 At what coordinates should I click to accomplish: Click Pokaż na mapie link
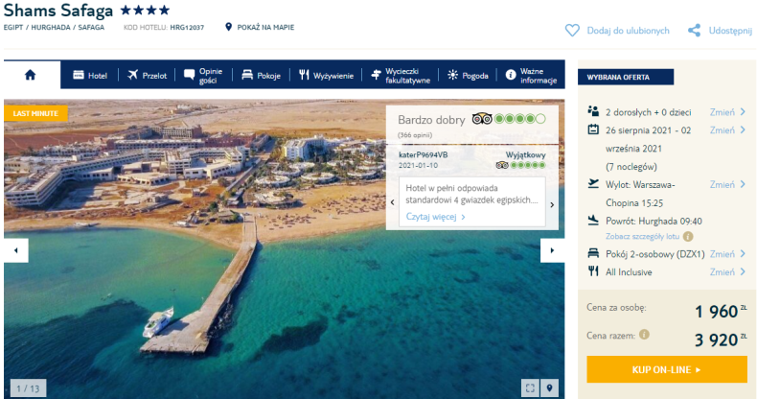(x=265, y=28)
